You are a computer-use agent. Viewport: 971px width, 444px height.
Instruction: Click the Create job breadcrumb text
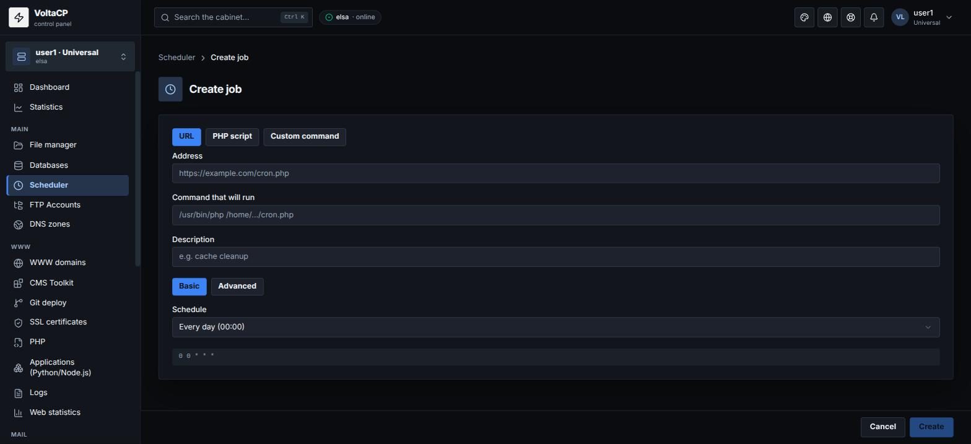229,58
